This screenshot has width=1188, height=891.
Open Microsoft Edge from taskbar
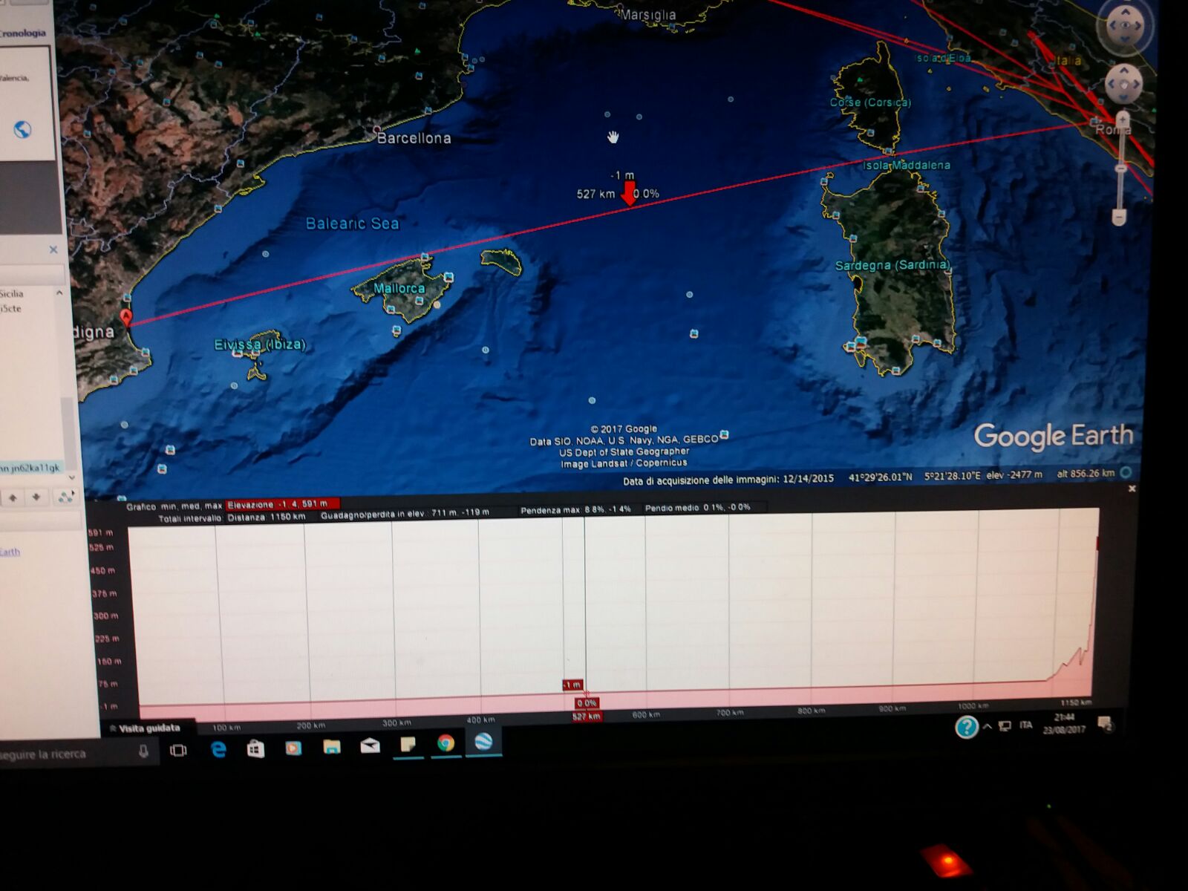click(218, 749)
